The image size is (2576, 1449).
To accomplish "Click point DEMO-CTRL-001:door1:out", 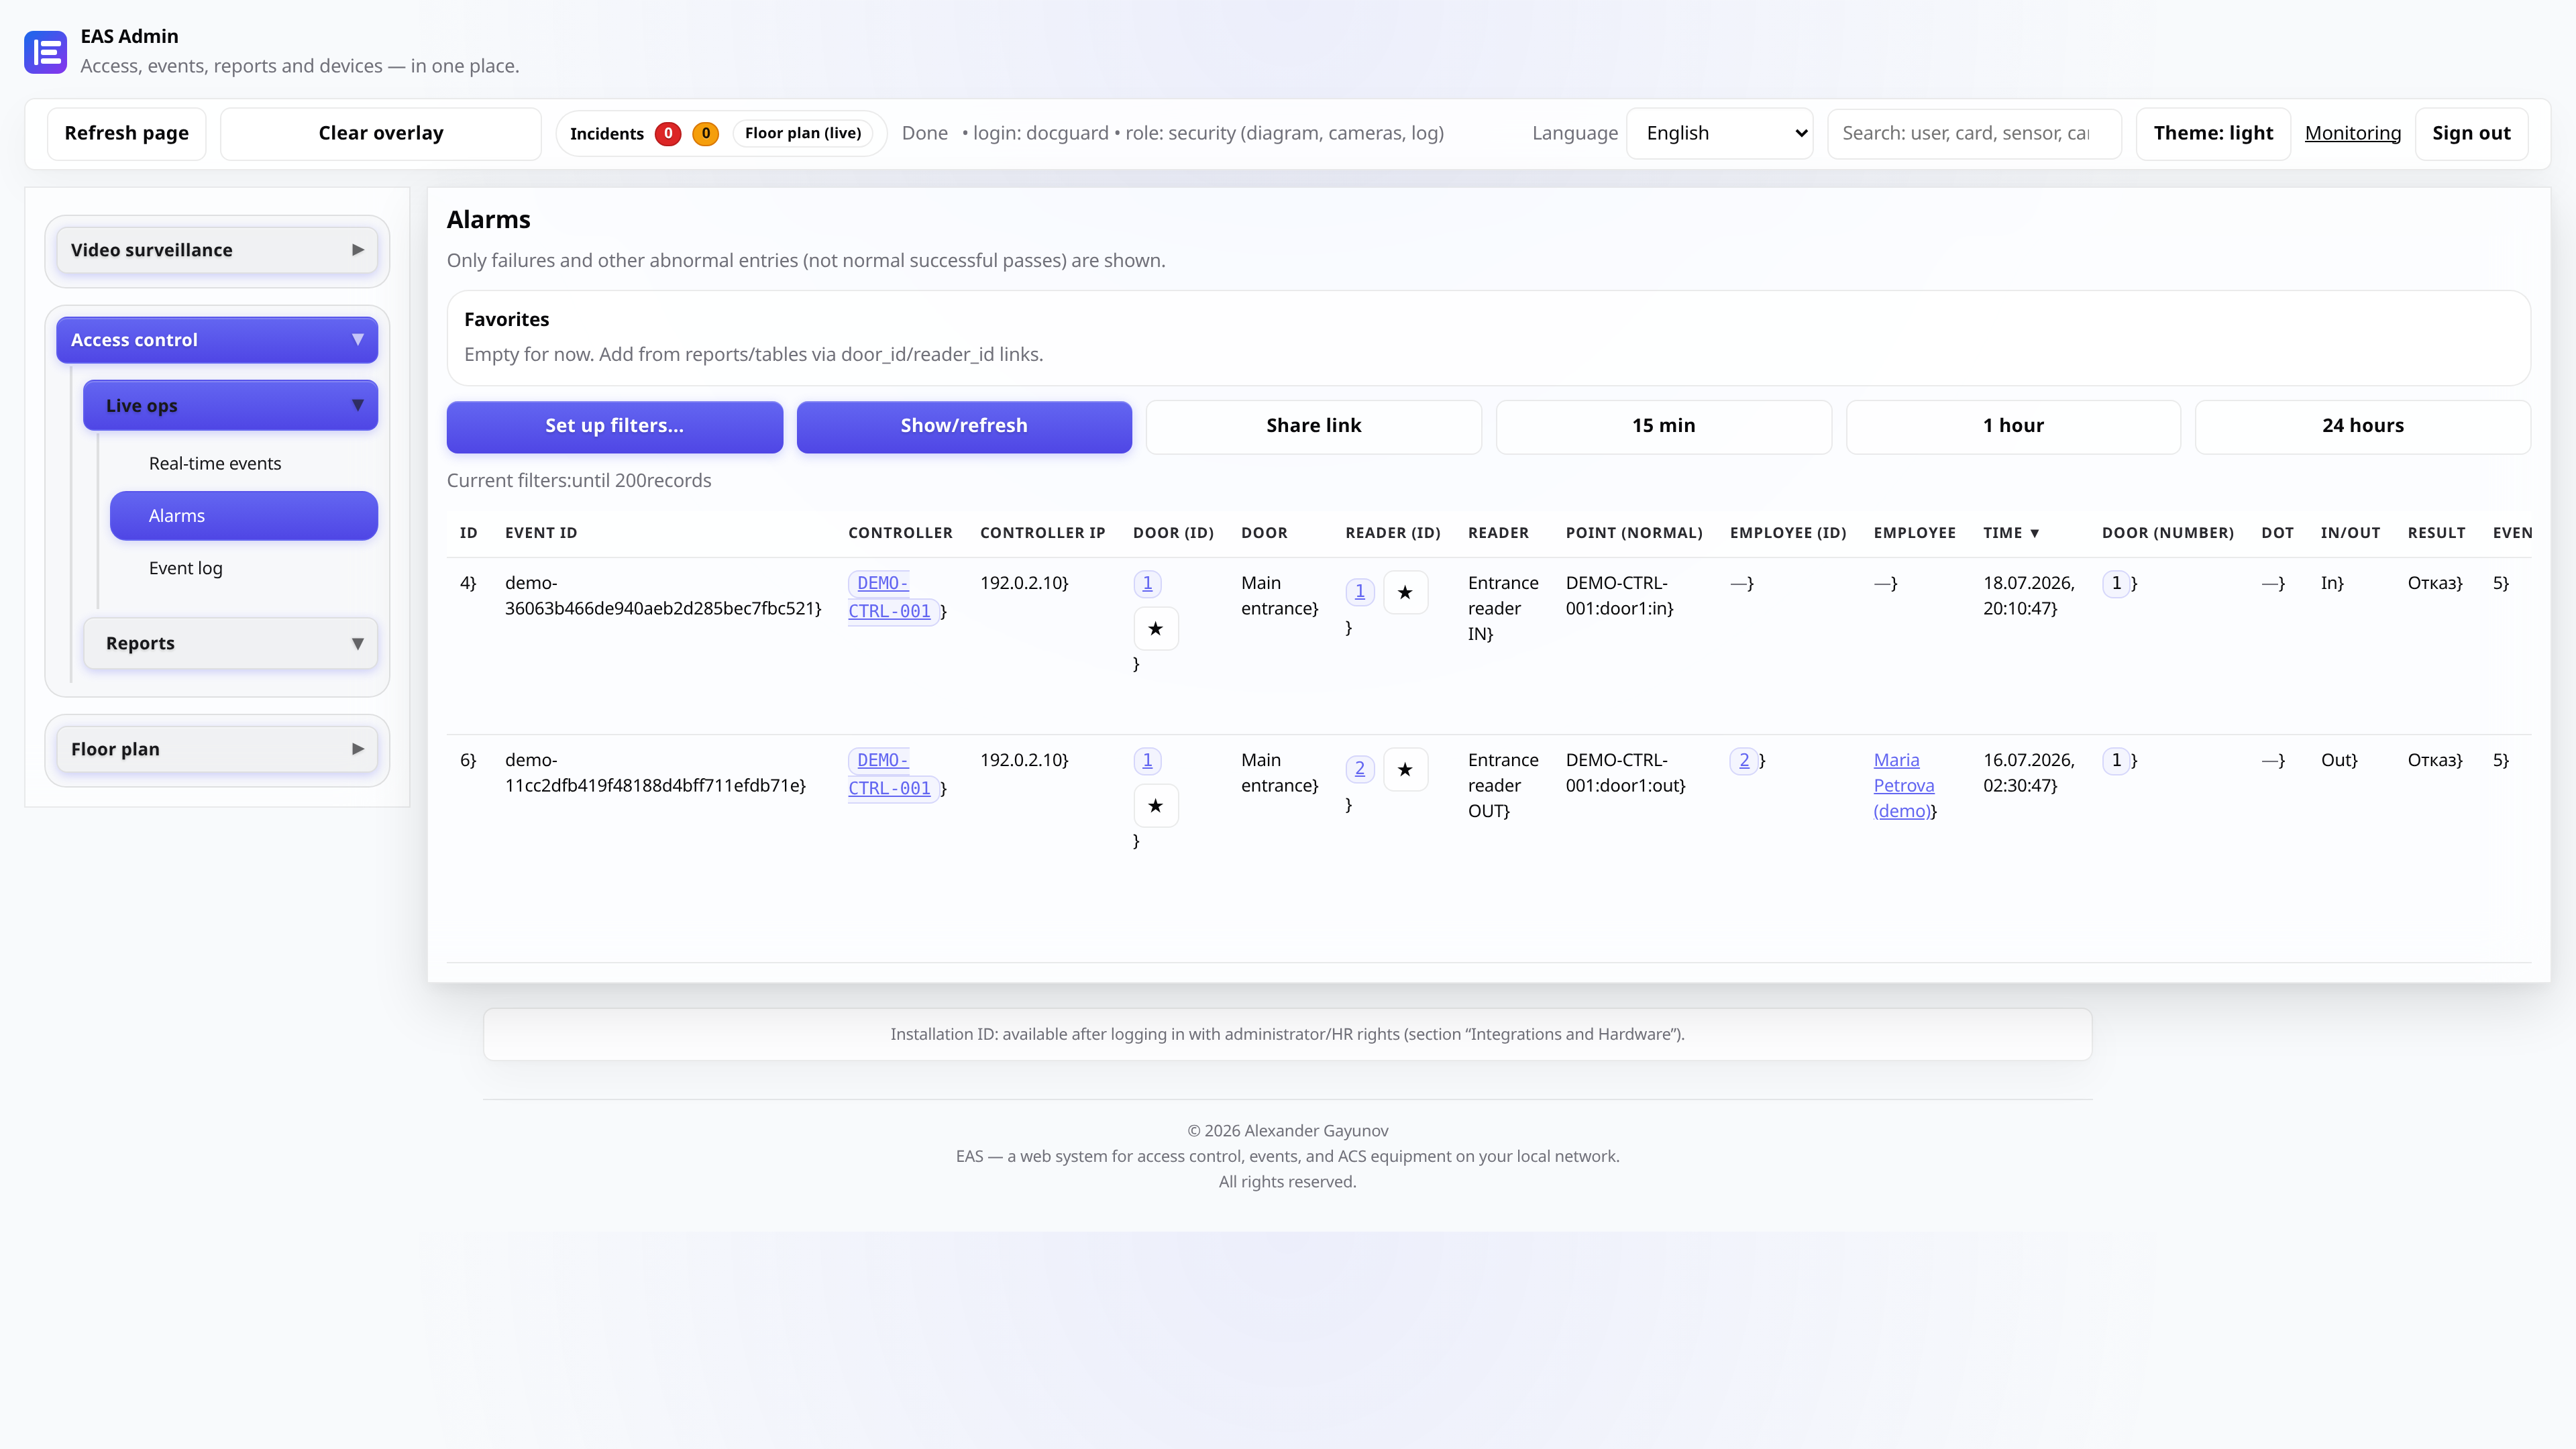I will tap(1626, 773).
